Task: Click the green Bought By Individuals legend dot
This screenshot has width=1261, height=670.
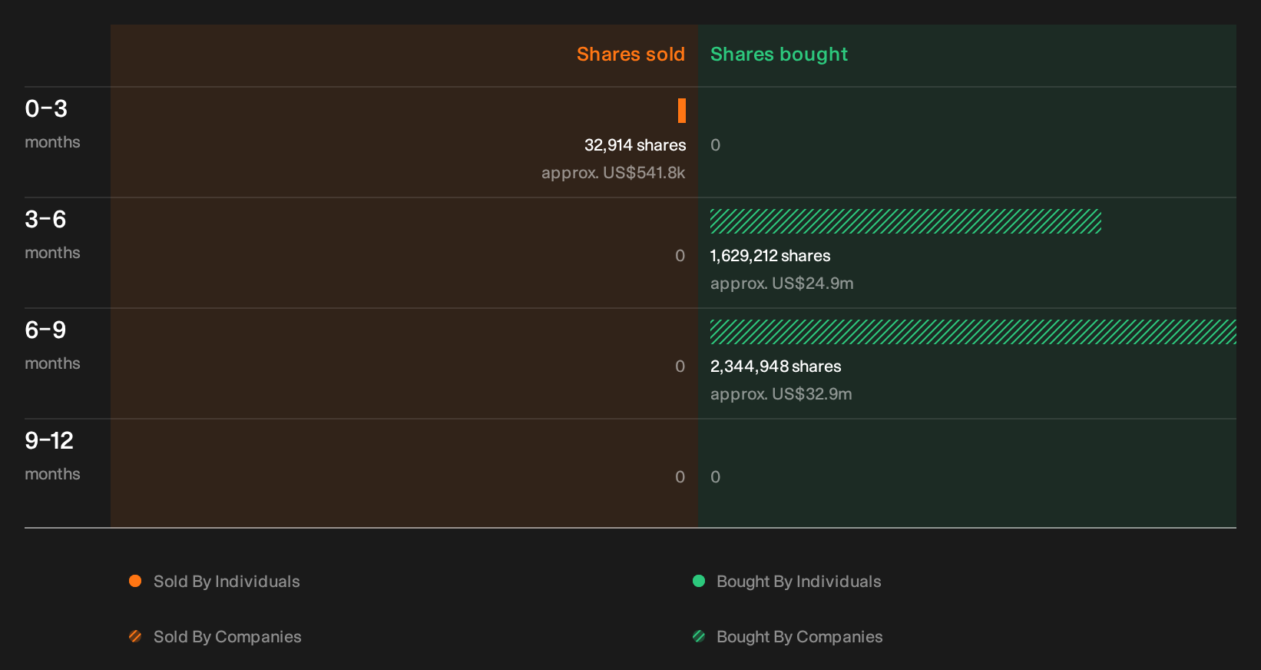Action: click(x=699, y=581)
